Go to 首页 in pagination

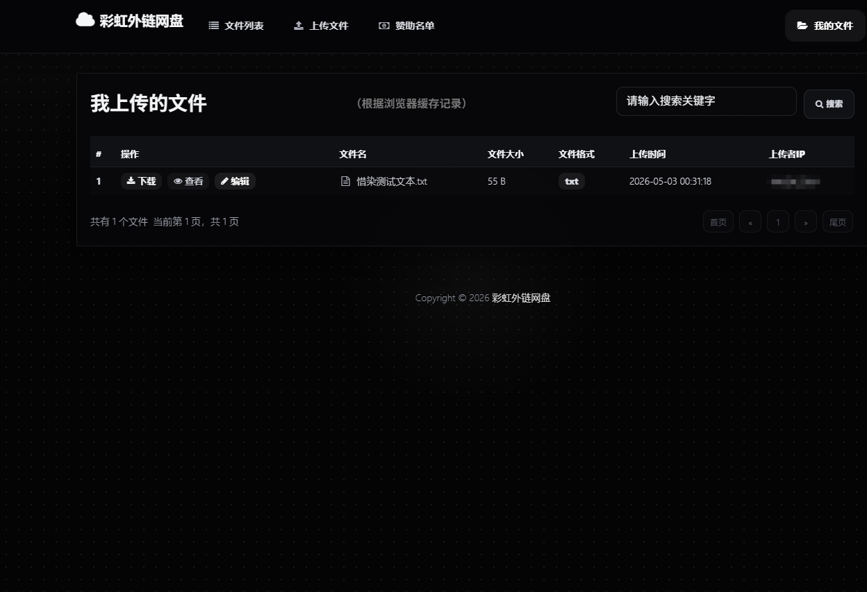pos(718,222)
